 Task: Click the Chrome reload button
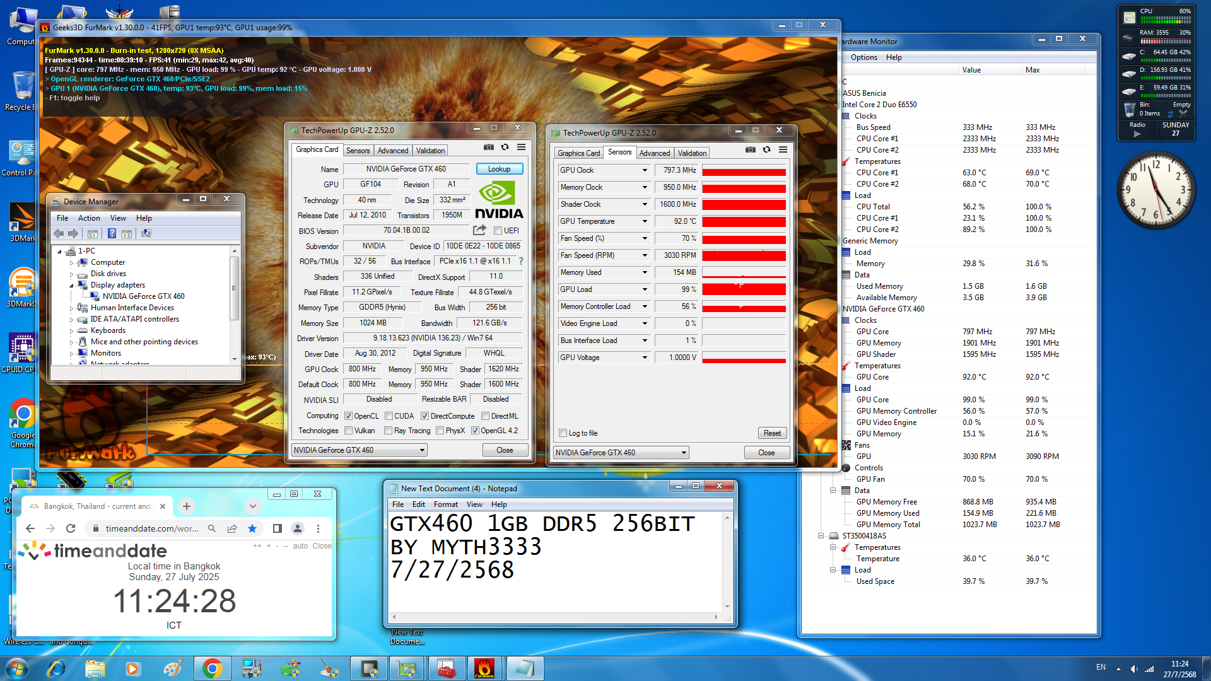click(71, 528)
